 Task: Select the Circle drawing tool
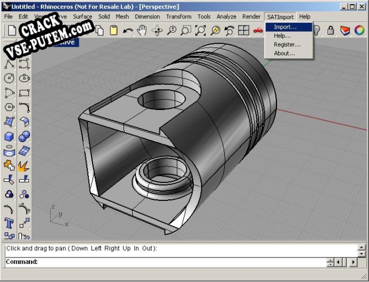[9, 79]
